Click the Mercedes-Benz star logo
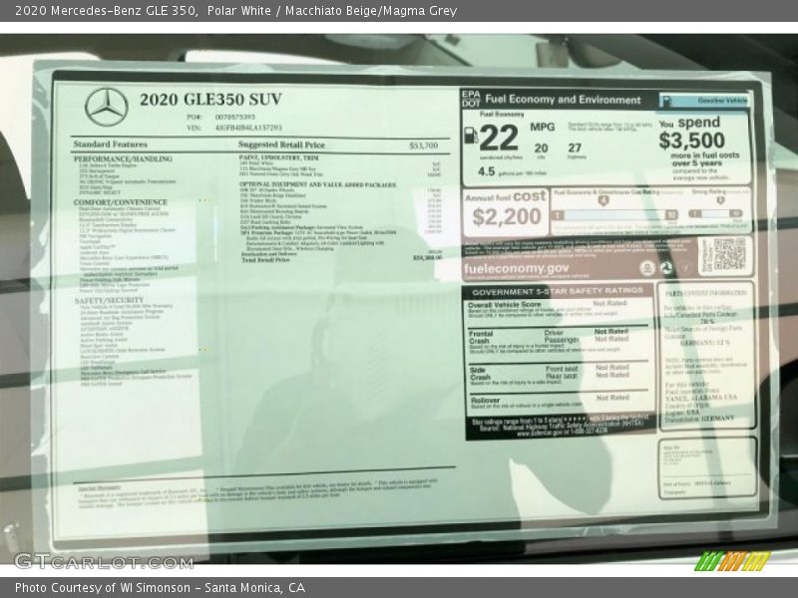Screen dimensions: 798x598 [x=107, y=107]
